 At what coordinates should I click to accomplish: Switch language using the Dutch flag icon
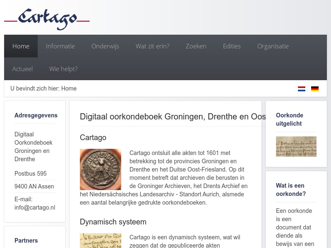[x=301, y=88]
